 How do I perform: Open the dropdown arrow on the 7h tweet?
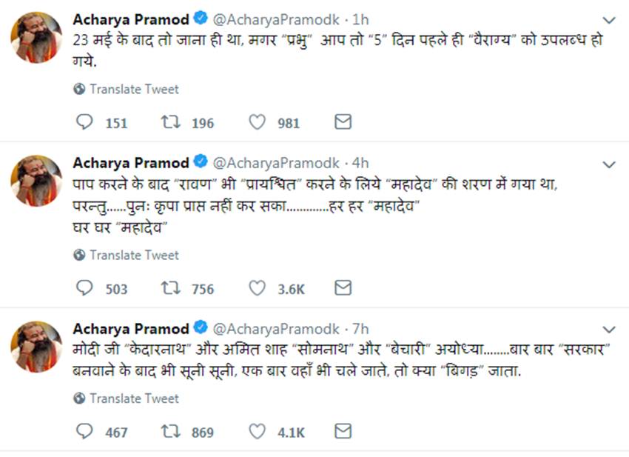[608, 330]
